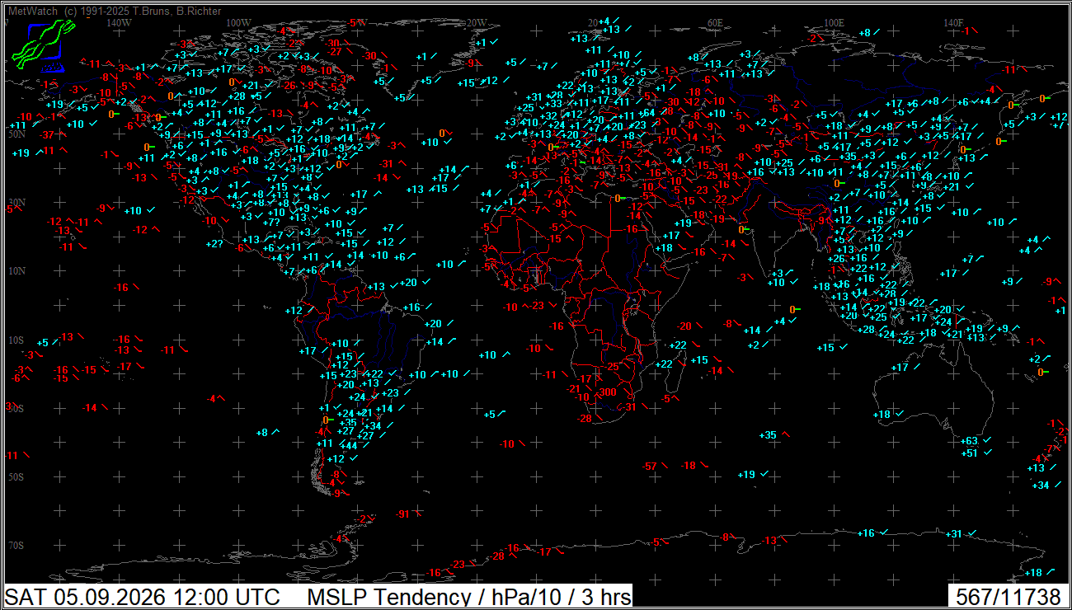Select the -37 tendency reading

point(46,134)
